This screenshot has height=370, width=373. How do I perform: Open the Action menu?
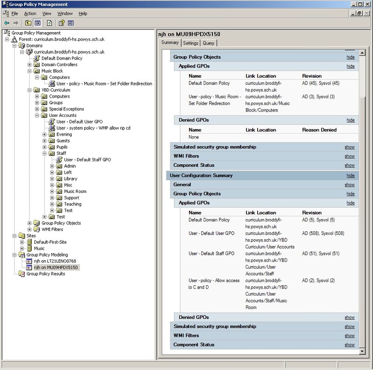point(30,14)
